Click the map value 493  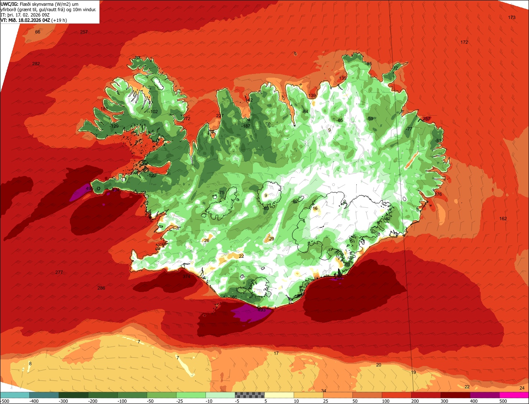click(261, 310)
